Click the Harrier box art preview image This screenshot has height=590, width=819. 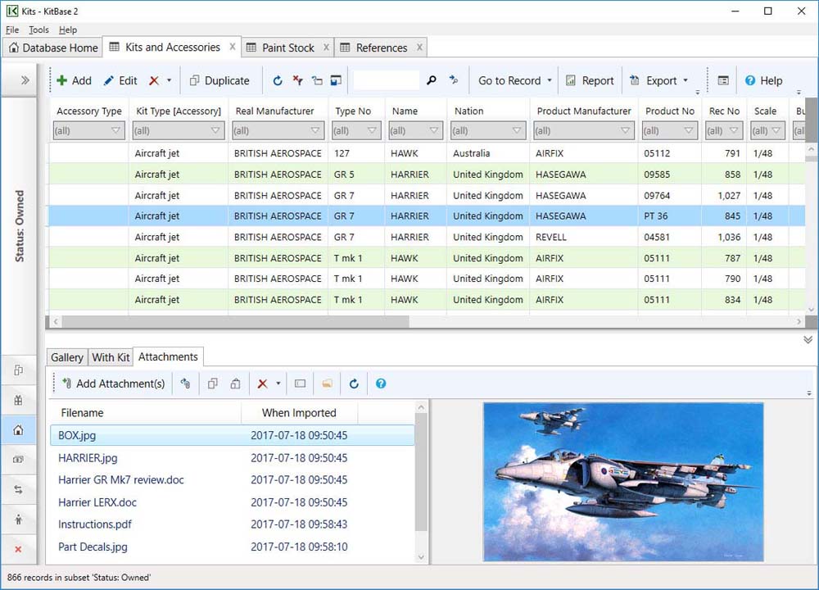[x=623, y=482]
